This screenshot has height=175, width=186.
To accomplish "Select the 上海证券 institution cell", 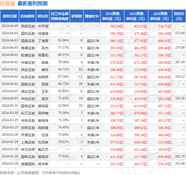I will point(28,142).
